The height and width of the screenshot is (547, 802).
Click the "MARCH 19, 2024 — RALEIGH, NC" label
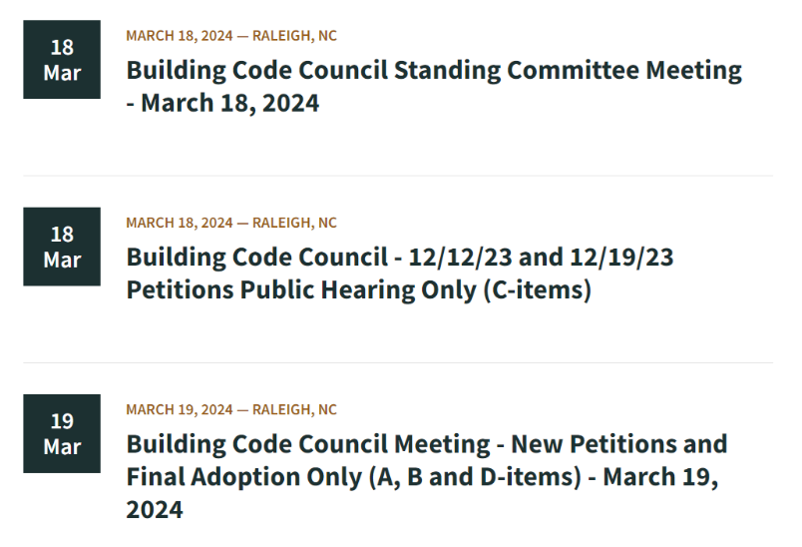(x=231, y=409)
